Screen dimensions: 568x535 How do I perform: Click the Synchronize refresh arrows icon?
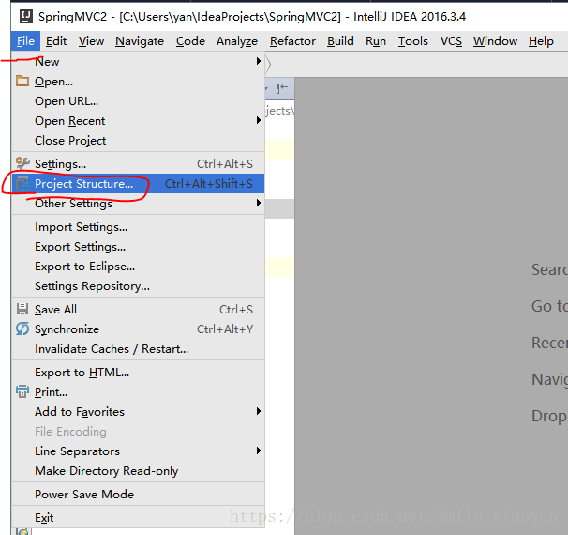pyautogui.click(x=22, y=329)
